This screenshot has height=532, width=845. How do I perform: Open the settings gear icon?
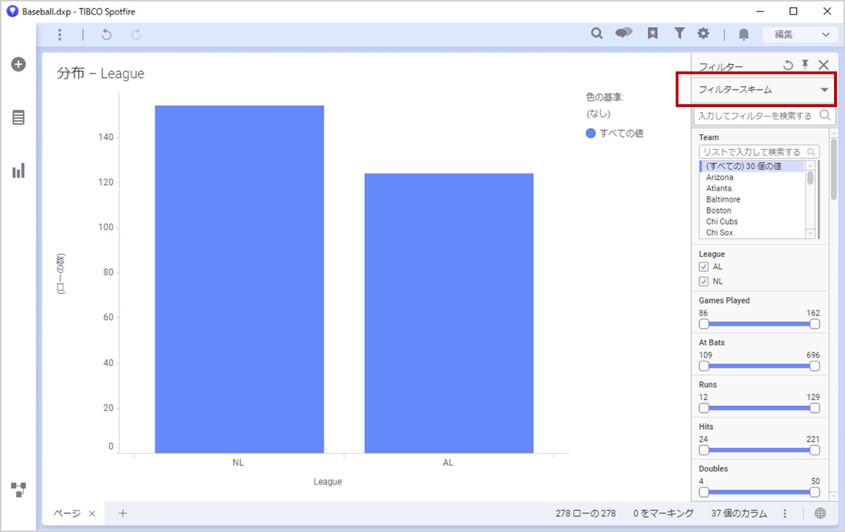click(x=703, y=34)
